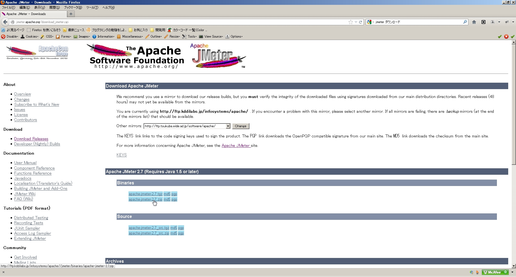Open the CSS dropdown menu
Image resolution: width=516 pixels, height=277 pixels.
(x=47, y=37)
